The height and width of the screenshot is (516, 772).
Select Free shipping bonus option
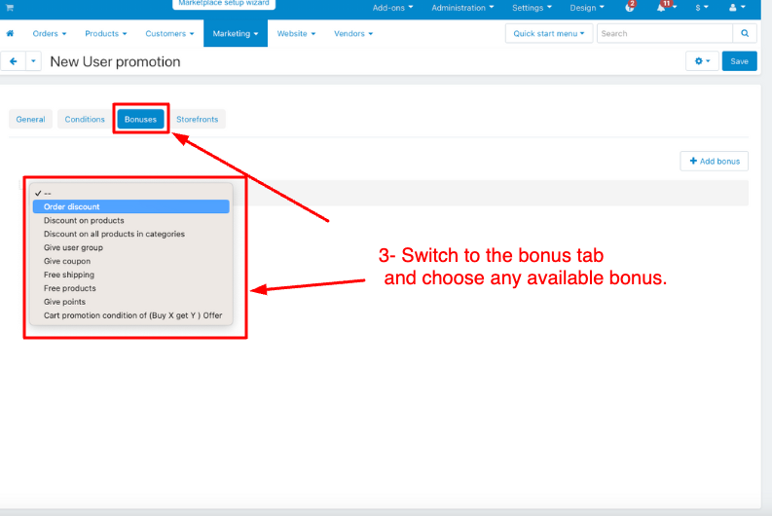pyautogui.click(x=68, y=275)
